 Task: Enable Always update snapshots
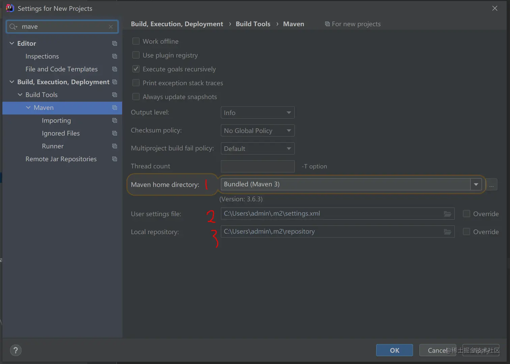coord(136,97)
